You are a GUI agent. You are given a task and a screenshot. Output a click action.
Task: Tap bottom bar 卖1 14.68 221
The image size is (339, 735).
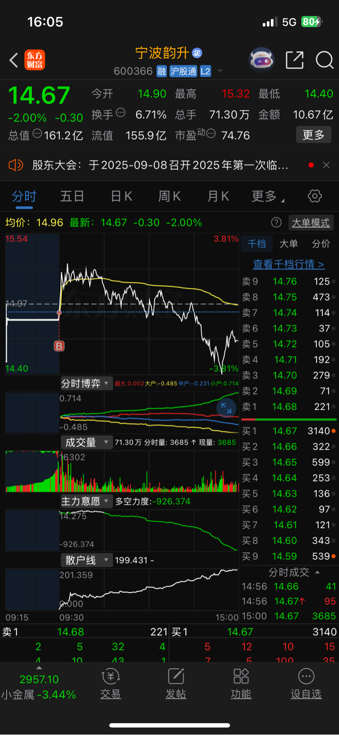click(x=85, y=632)
